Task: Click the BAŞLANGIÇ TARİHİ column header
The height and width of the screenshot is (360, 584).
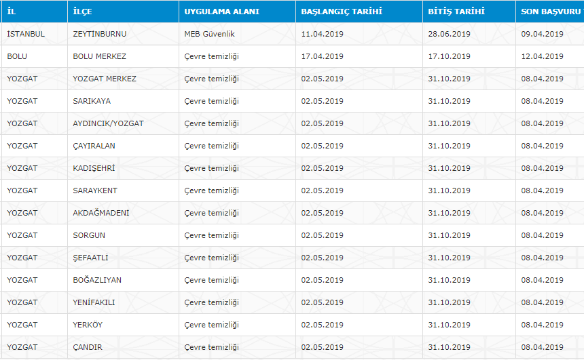Action: point(342,12)
